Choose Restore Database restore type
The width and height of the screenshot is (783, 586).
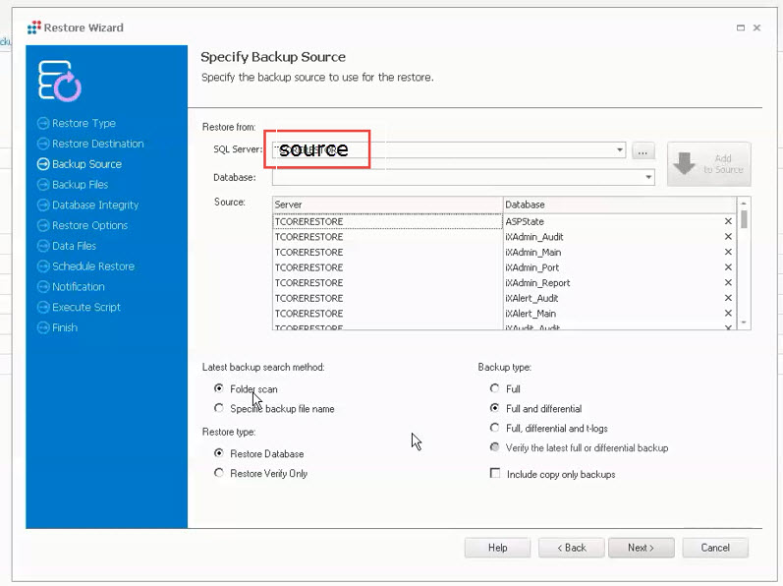(219, 453)
